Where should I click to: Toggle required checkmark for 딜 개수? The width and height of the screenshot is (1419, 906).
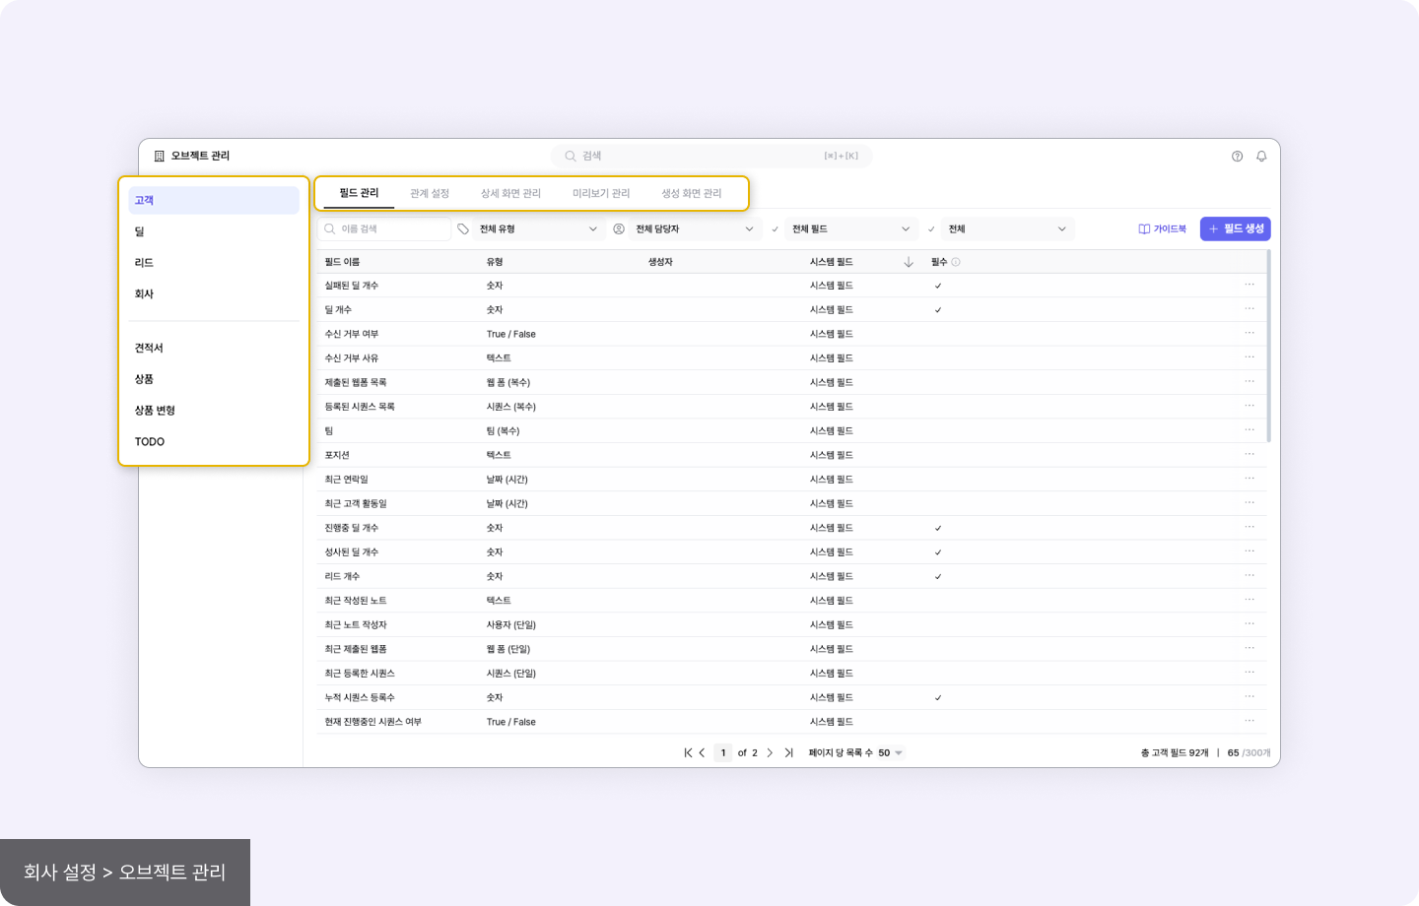coord(938,310)
